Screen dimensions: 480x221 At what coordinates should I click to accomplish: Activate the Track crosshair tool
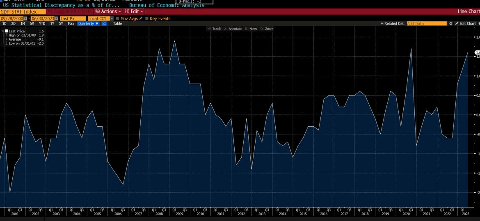coord(214,29)
